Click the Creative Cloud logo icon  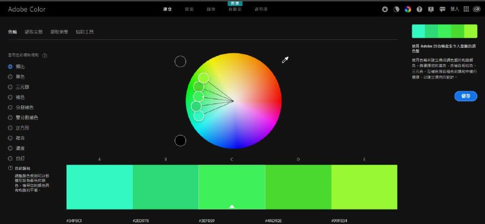coord(477,9)
